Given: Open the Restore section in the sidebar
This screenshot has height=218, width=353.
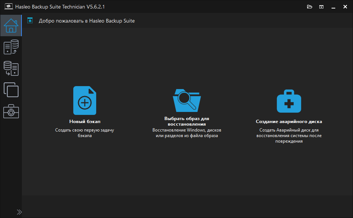Looking at the screenshot, I should coord(11,68).
